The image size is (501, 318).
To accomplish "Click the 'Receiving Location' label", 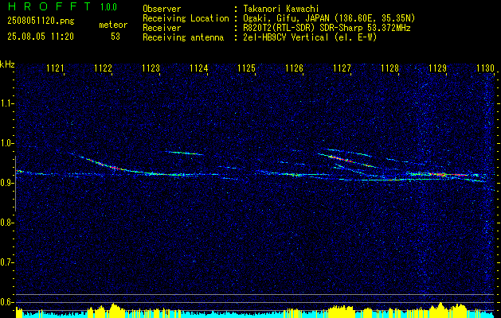I will tap(186, 18).
